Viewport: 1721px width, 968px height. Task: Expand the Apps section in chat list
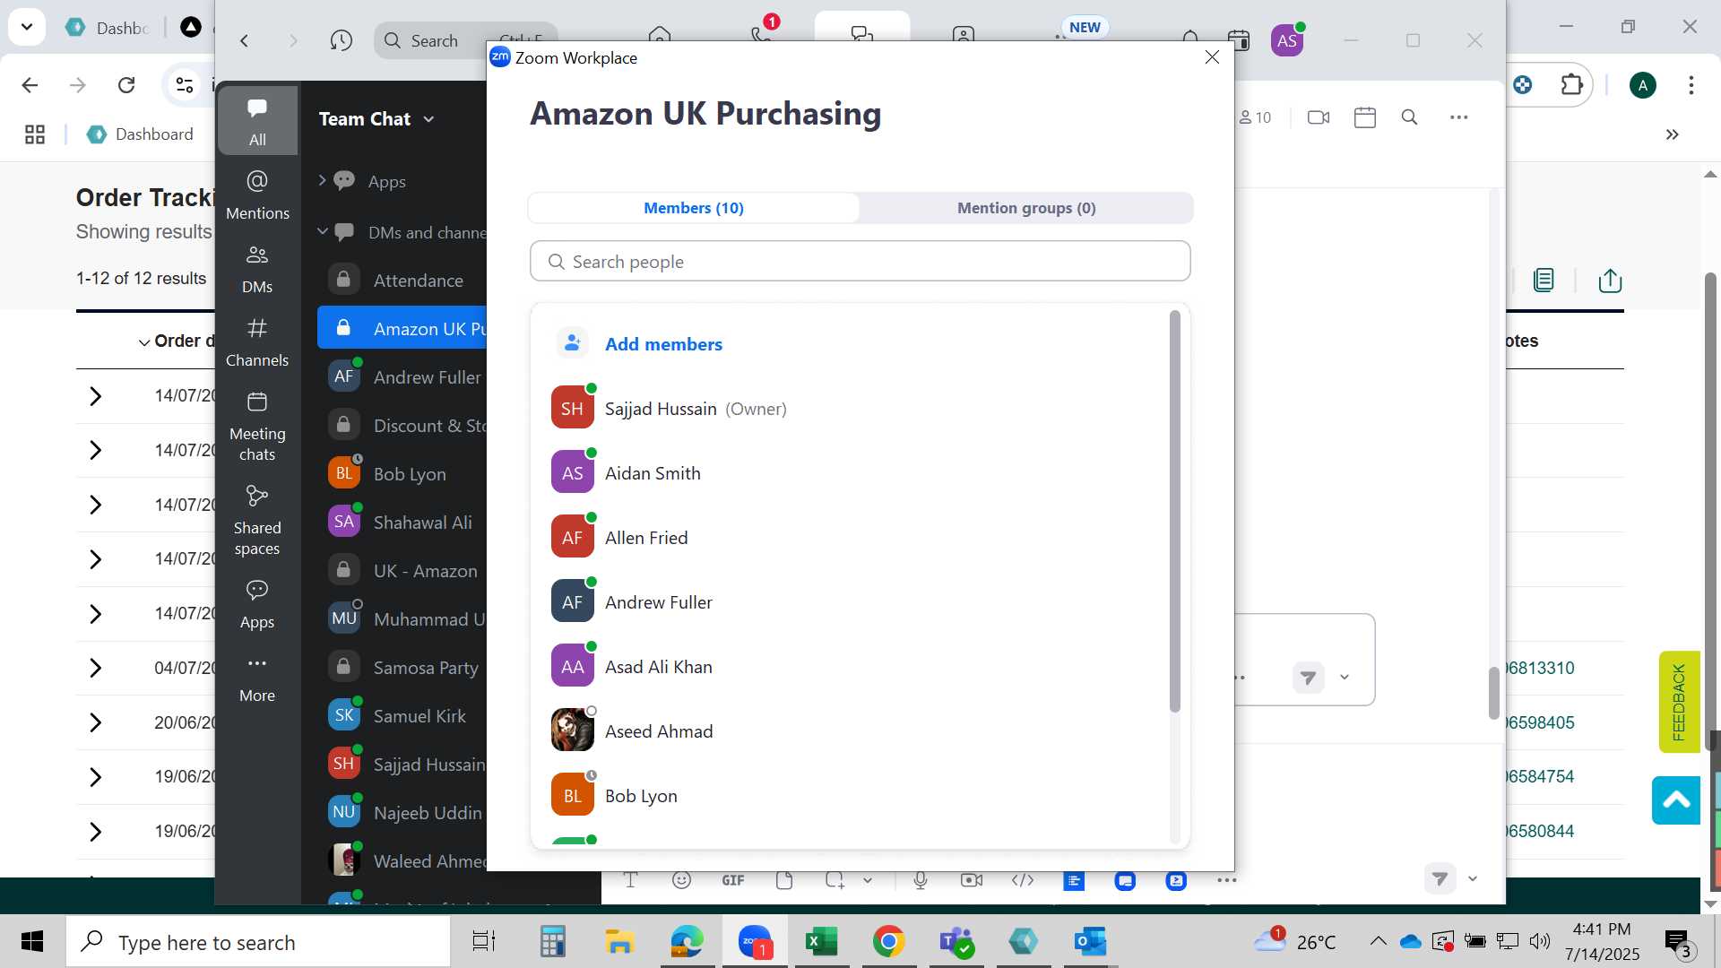pos(322,180)
